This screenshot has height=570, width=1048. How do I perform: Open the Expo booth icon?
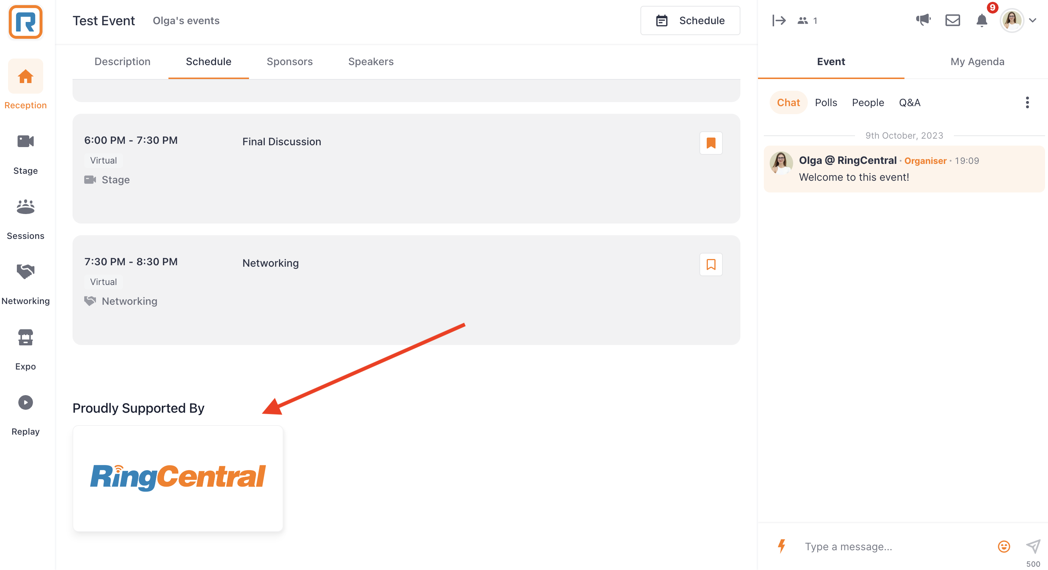click(x=25, y=337)
